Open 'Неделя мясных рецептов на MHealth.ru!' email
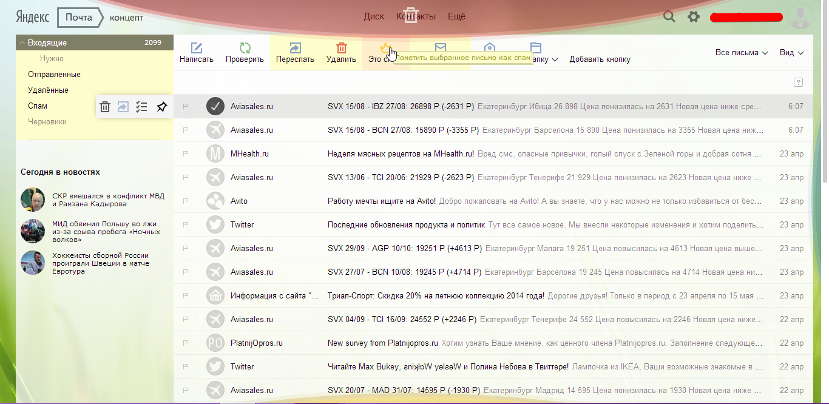The width and height of the screenshot is (829, 404). tap(401, 153)
